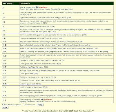Click 'Right onto trail. Watch for signs' text
Viewport: 116px width, 112px height.
click(34, 67)
